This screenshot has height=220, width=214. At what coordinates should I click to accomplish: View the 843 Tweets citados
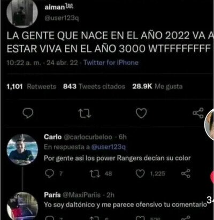pos(94,87)
